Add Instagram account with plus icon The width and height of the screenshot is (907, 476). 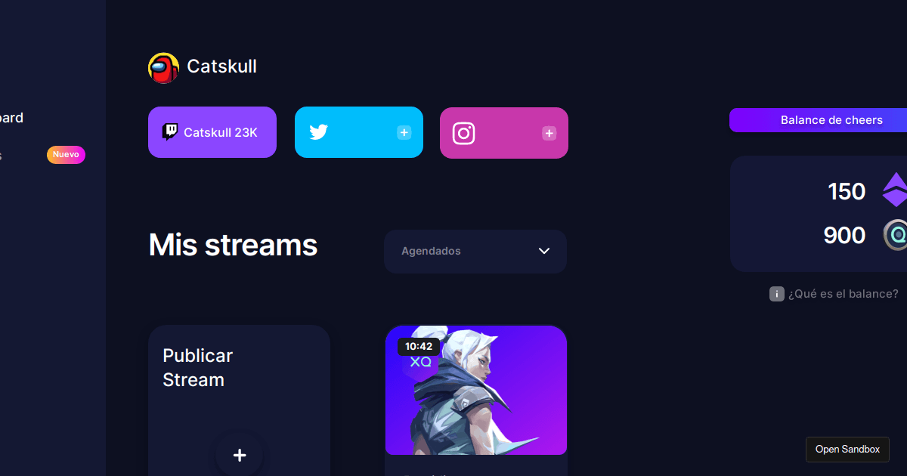coord(549,134)
